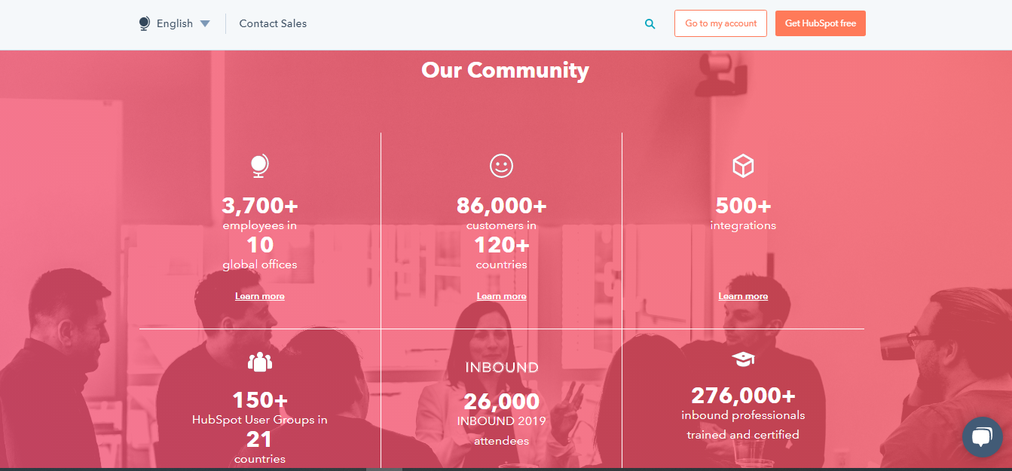
Task: Open Learn more under global offices
Action: tap(260, 296)
